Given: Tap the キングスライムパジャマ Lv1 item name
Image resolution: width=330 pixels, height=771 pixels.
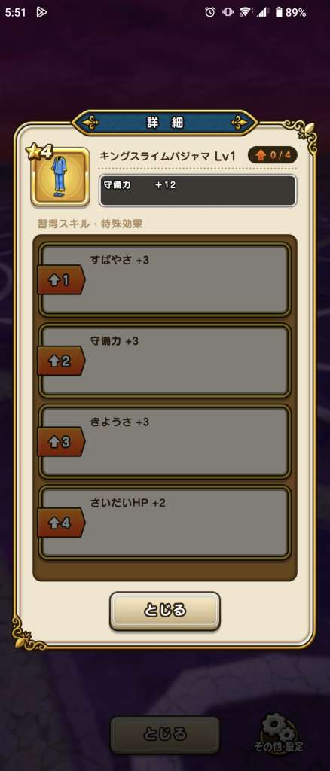Looking at the screenshot, I should [168, 157].
